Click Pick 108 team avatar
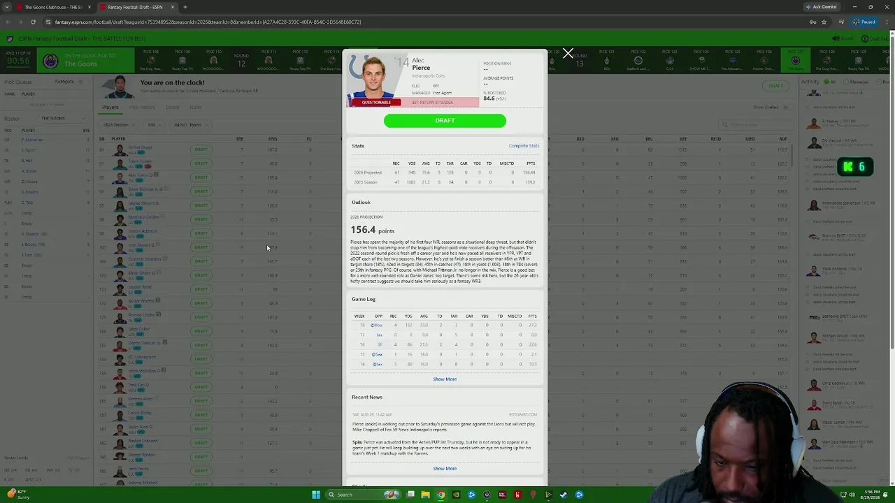 pos(151,60)
